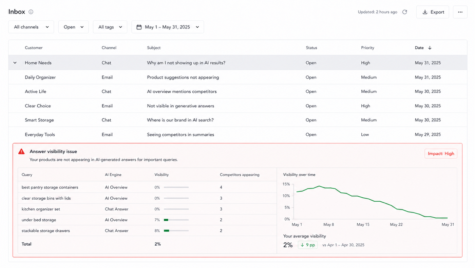This screenshot has height=268, width=475.
Task: Open the All channels dropdown
Action: [31, 27]
